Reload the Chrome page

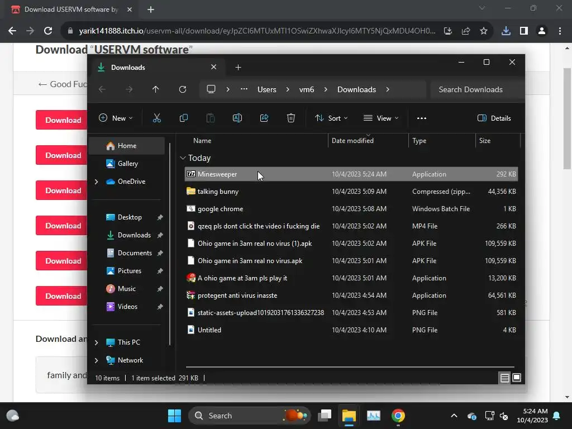48,31
